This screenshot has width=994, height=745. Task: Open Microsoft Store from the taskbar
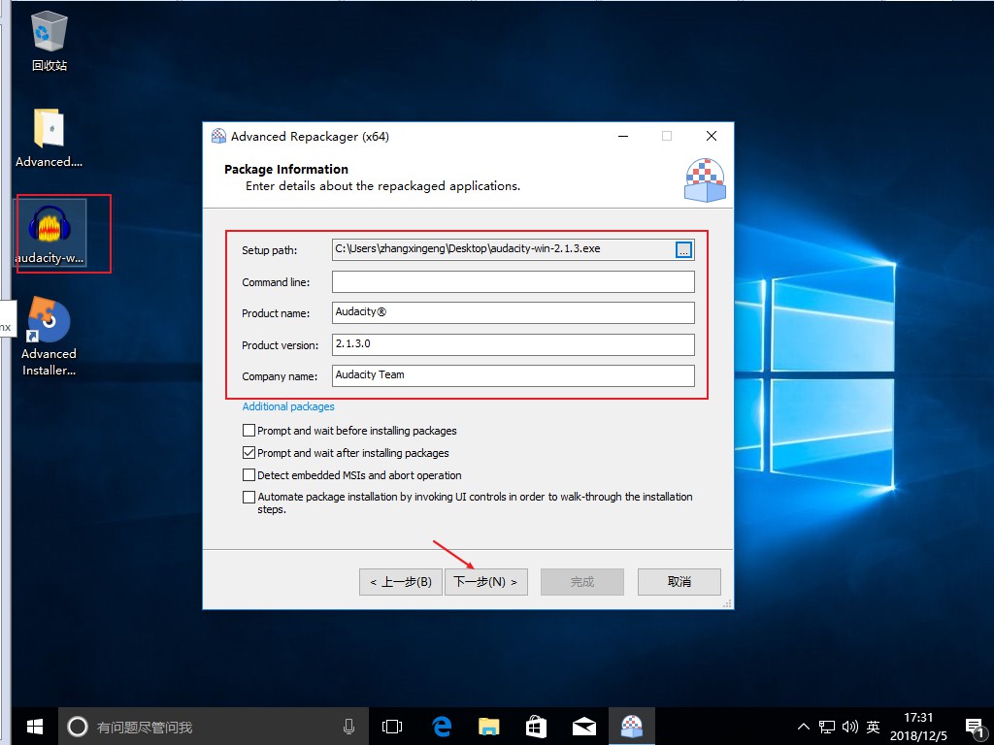tap(536, 727)
